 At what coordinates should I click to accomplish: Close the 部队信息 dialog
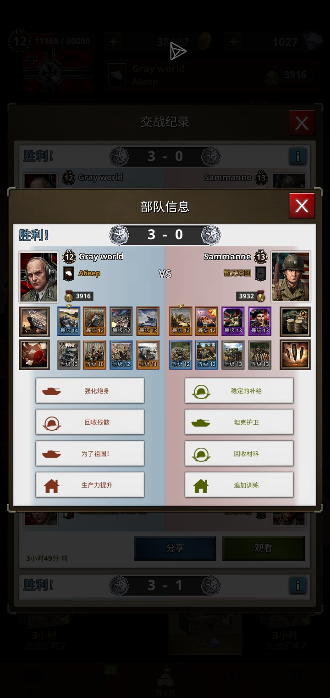pyautogui.click(x=302, y=206)
